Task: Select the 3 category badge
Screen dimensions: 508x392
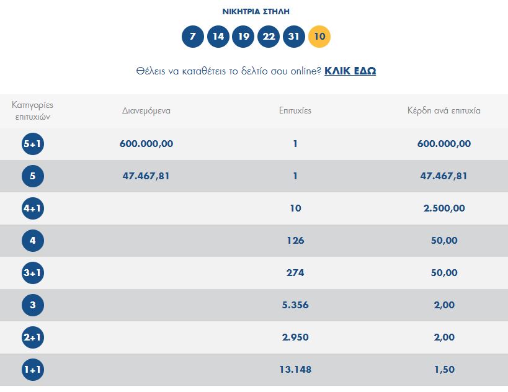Action: pyautogui.click(x=33, y=305)
